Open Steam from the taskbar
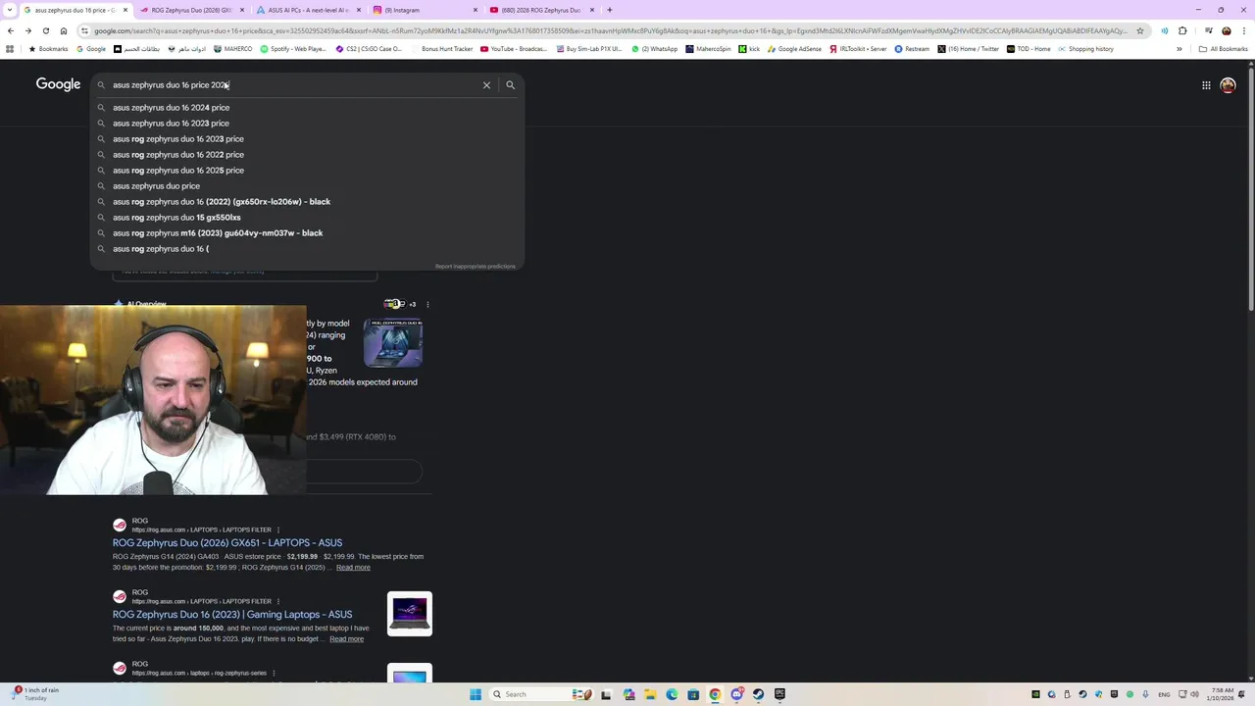The image size is (1255, 706). tap(758, 694)
